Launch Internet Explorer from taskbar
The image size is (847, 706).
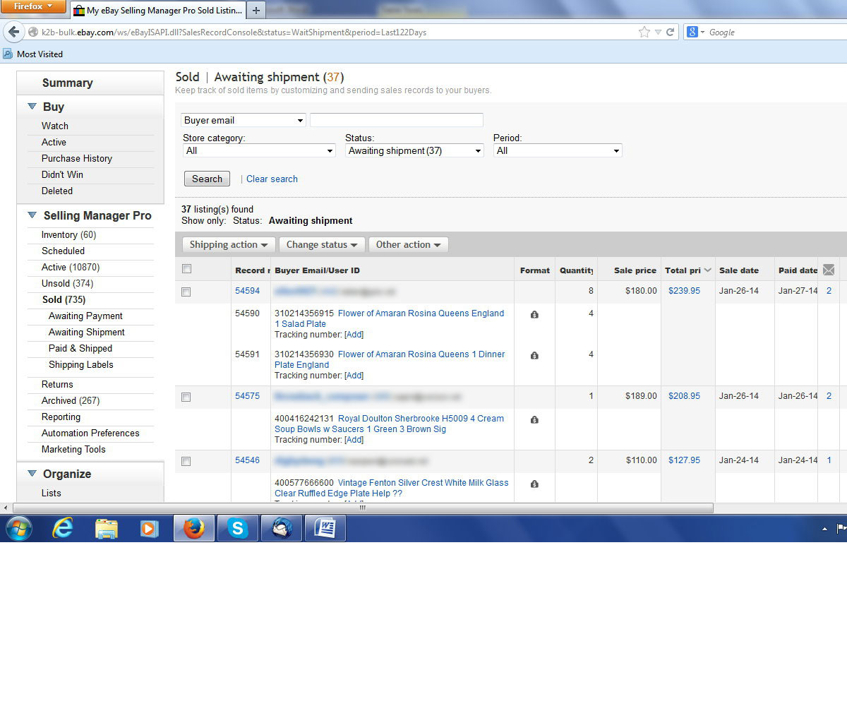[x=63, y=528]
